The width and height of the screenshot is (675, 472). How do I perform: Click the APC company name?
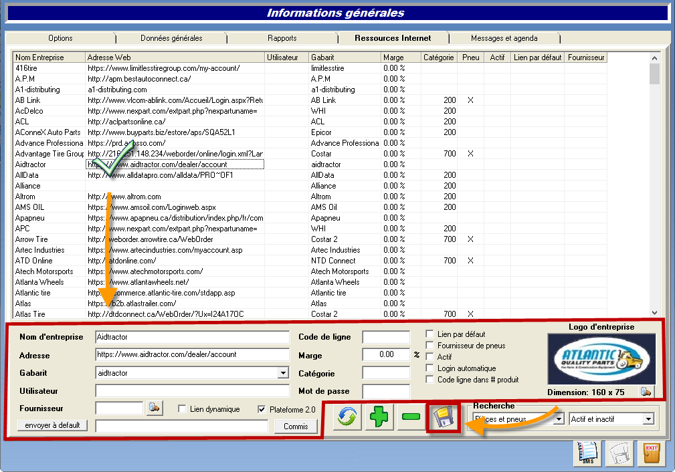tap(22, 229)
